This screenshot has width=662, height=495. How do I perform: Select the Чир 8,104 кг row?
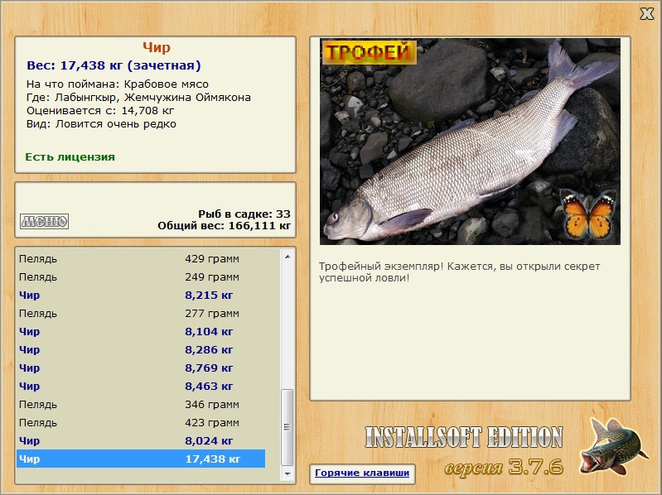click(141, 331)
